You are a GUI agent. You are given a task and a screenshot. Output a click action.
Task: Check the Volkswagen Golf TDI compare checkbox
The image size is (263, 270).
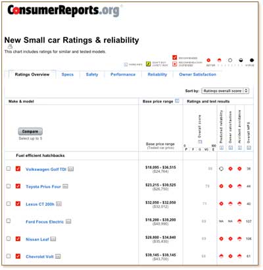pos(9,169)
